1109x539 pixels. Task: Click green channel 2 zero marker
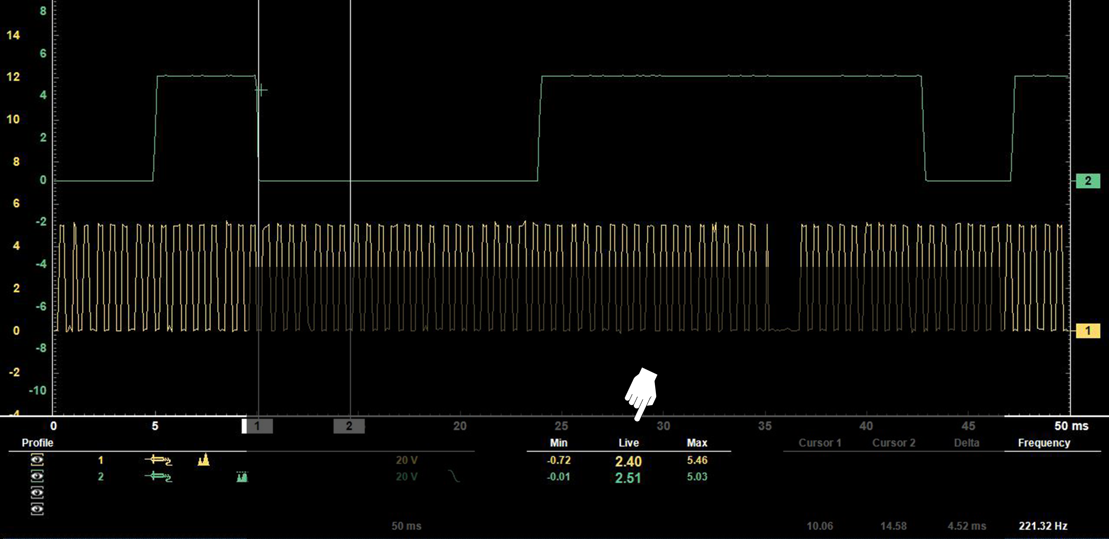(1087, 181)
